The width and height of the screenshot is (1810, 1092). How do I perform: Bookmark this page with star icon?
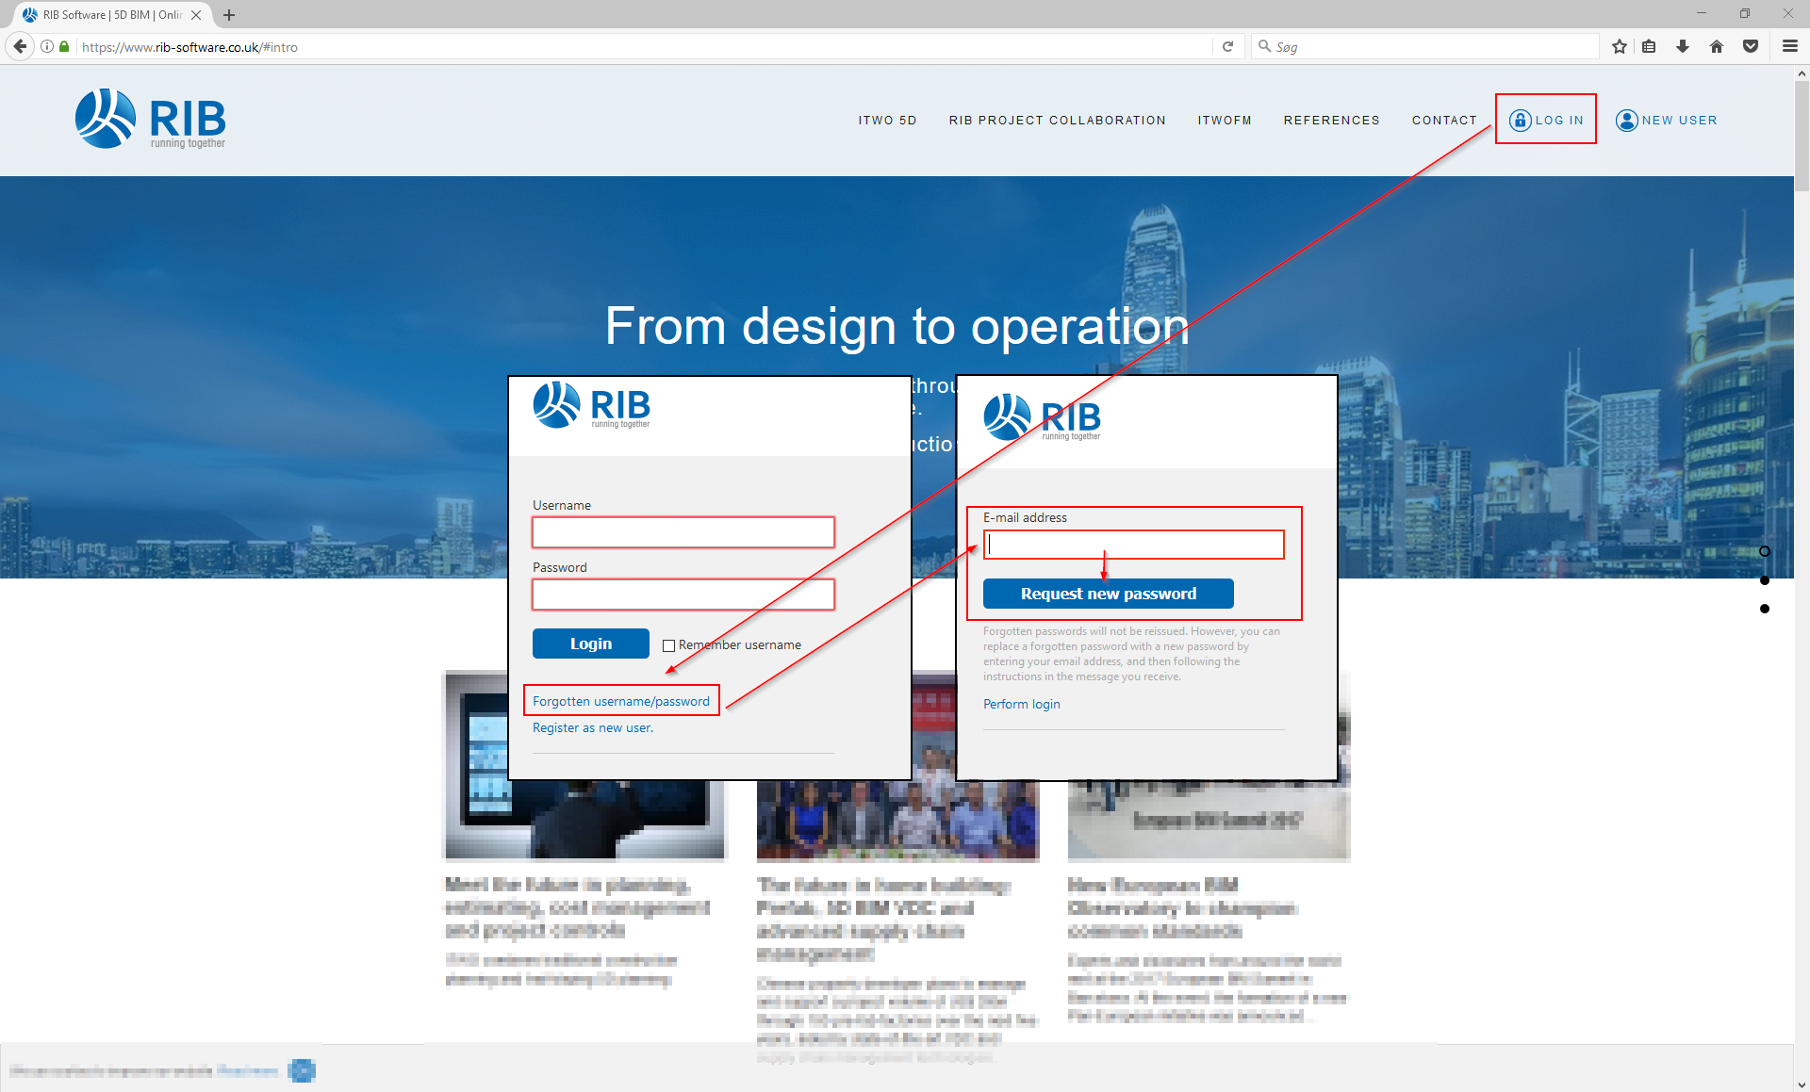click(1619, 46)
